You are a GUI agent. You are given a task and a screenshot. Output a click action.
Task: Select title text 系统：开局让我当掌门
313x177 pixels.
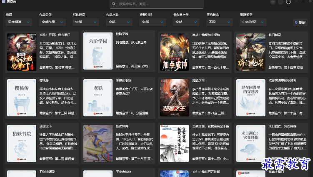[x=55, y=35]
